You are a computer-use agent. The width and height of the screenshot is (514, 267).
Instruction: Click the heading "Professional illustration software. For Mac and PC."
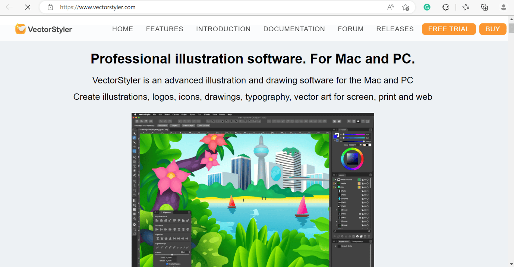click(253, 59)
